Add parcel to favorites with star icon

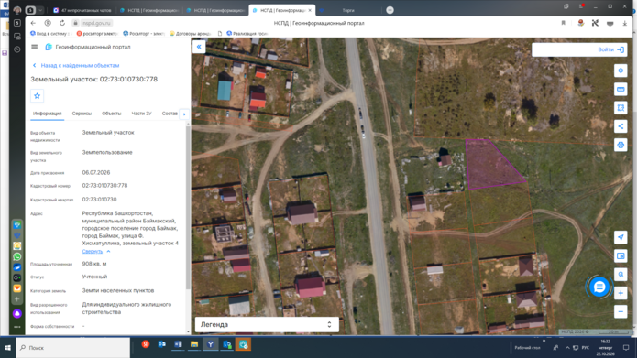[37, 96]
